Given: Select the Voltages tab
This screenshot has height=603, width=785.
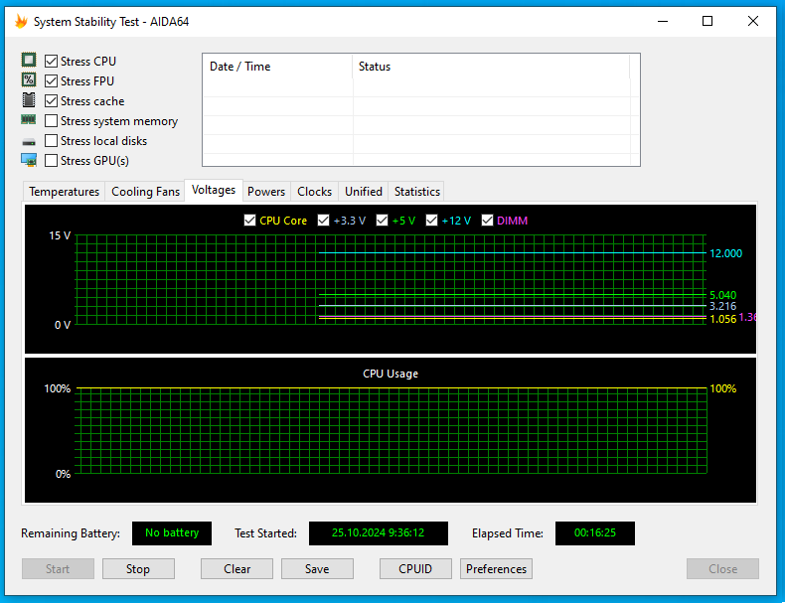Looking at the screenshot, I should (214, 190).
